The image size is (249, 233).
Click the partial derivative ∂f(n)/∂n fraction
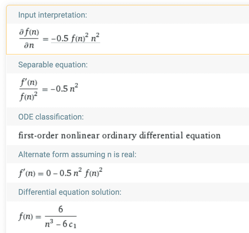[29, 39]
